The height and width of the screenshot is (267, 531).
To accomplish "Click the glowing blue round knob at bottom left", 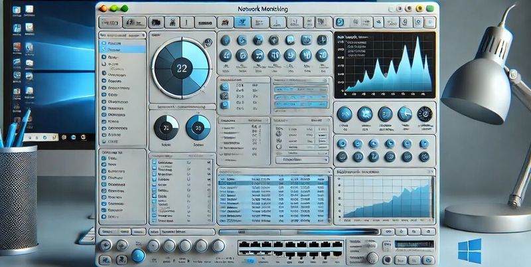I will tap(138, 256).
